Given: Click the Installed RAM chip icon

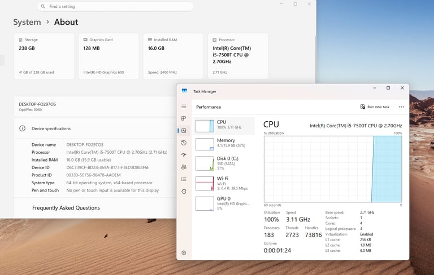Looking at the screenshot, I should [150, 39].
